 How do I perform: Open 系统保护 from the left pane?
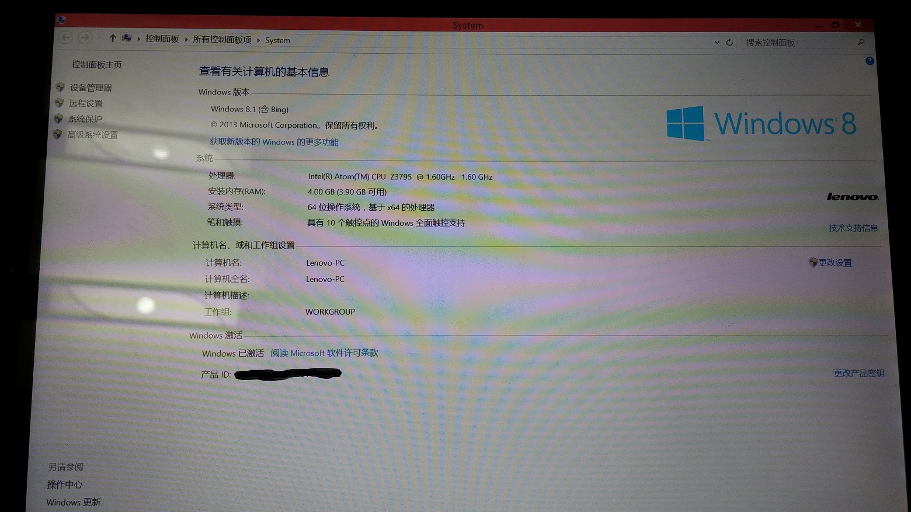pos(85,119)
